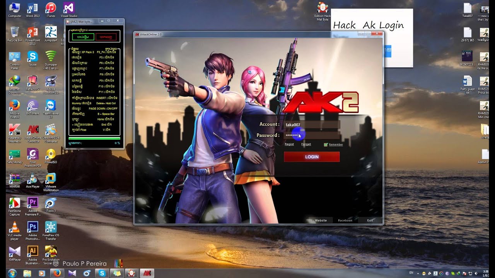The height and width of the screenshot is (278, 495).
Task: Launch PowerPoint 2013 desktop shortcut
Action: pos(32,36)
